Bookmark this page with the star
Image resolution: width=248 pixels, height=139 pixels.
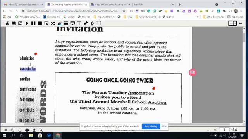point(124,11)
